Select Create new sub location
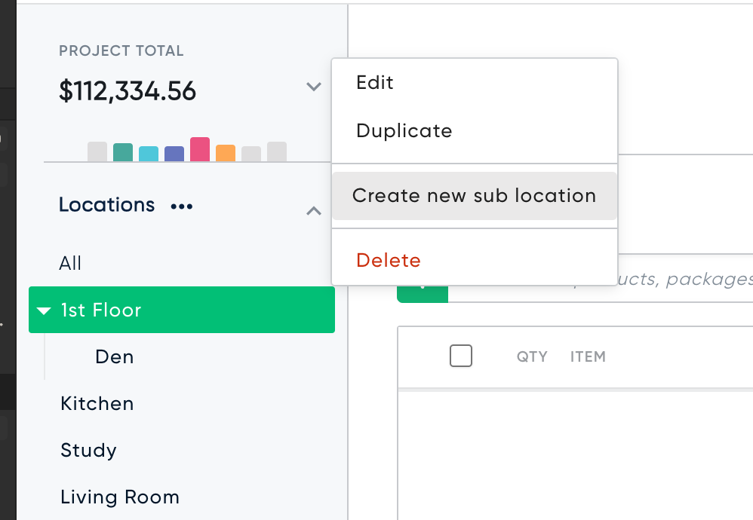 point(475,196)
